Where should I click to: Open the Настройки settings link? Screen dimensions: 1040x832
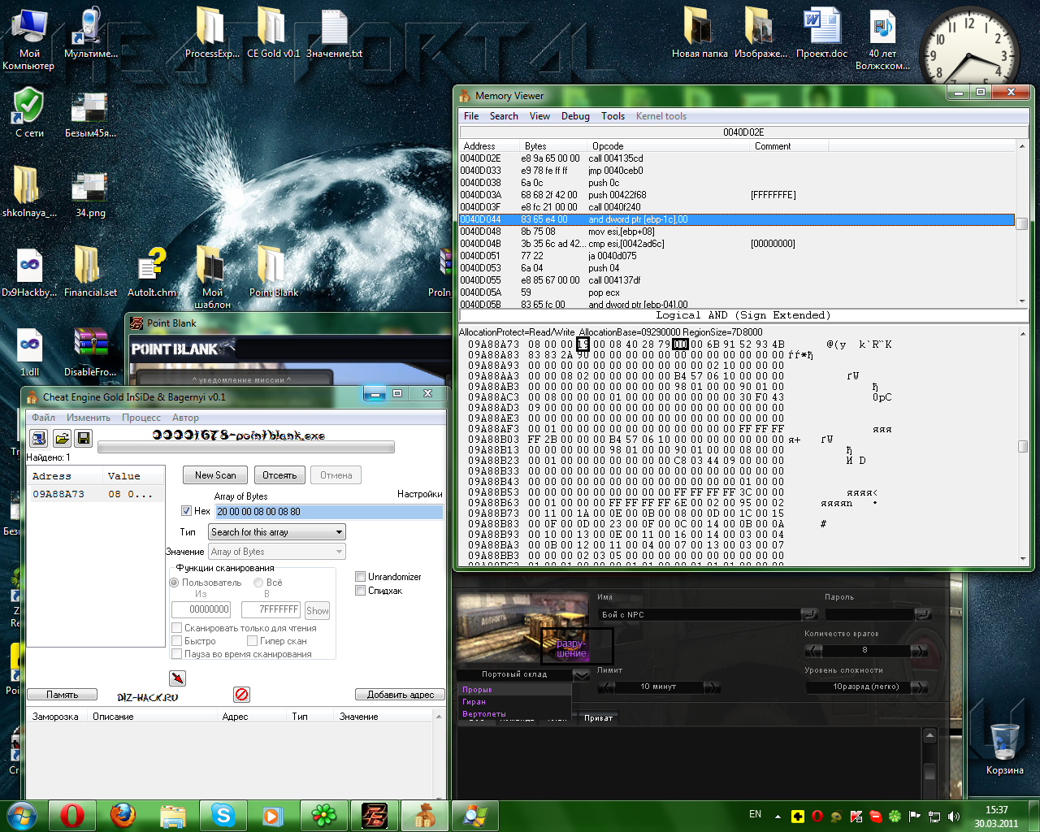click(x=420, y=494)
